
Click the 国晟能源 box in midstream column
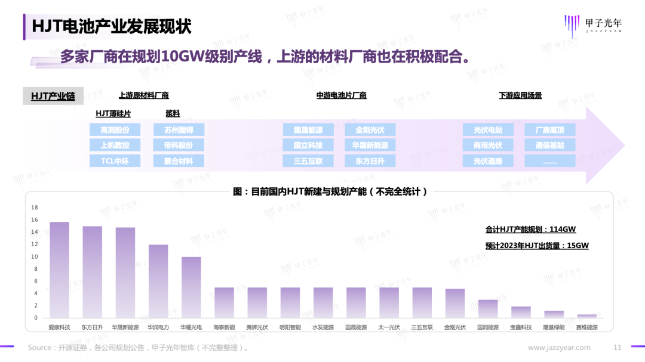point(308,129)
